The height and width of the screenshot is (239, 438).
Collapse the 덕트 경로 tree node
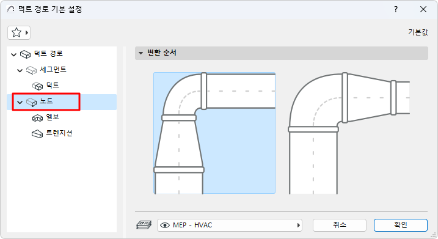pyautogui.click(x=13, y=54)
